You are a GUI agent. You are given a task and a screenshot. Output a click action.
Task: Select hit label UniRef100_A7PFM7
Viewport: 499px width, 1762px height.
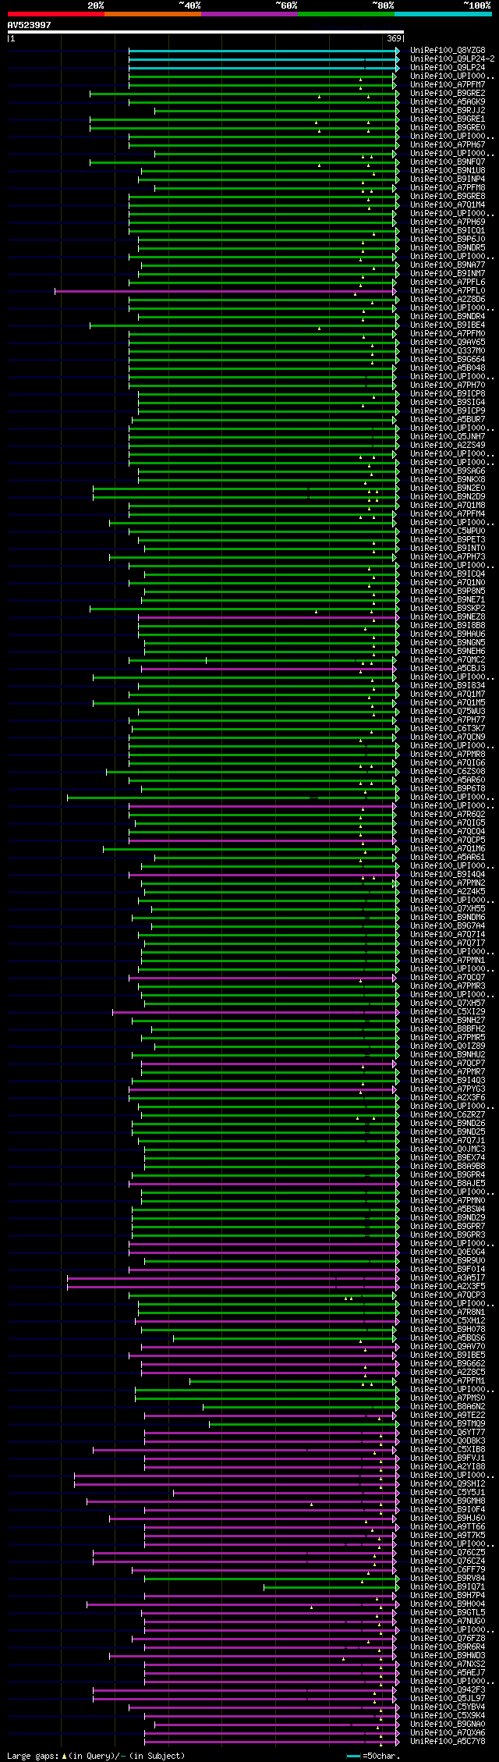448,85
